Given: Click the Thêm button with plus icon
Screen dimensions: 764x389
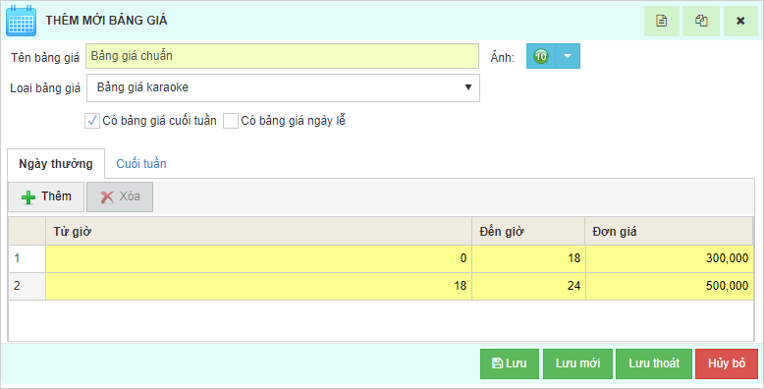Looking at the screenshot, I should click(x=46, y=196).
